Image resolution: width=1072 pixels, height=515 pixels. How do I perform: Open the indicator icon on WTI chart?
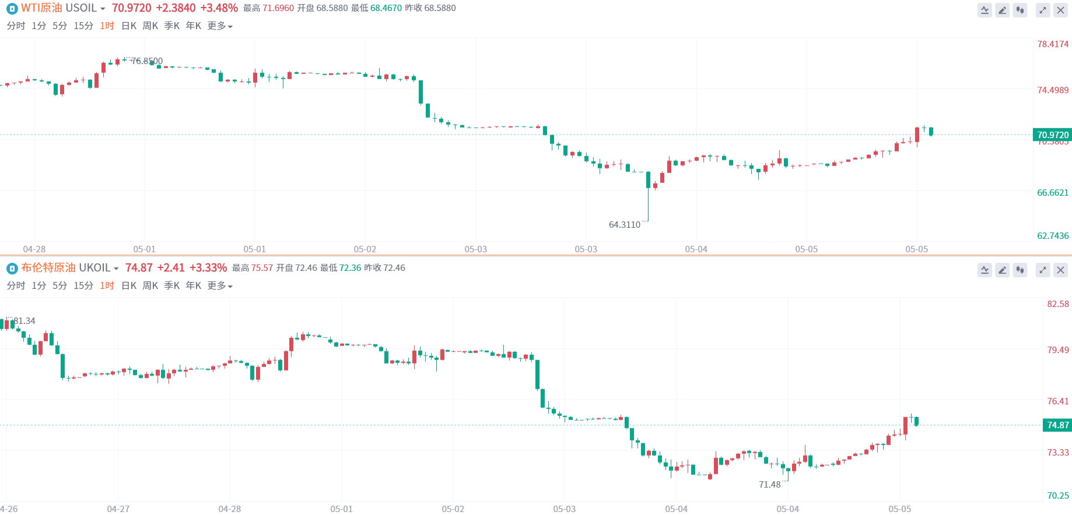click(x=985, y=10)
